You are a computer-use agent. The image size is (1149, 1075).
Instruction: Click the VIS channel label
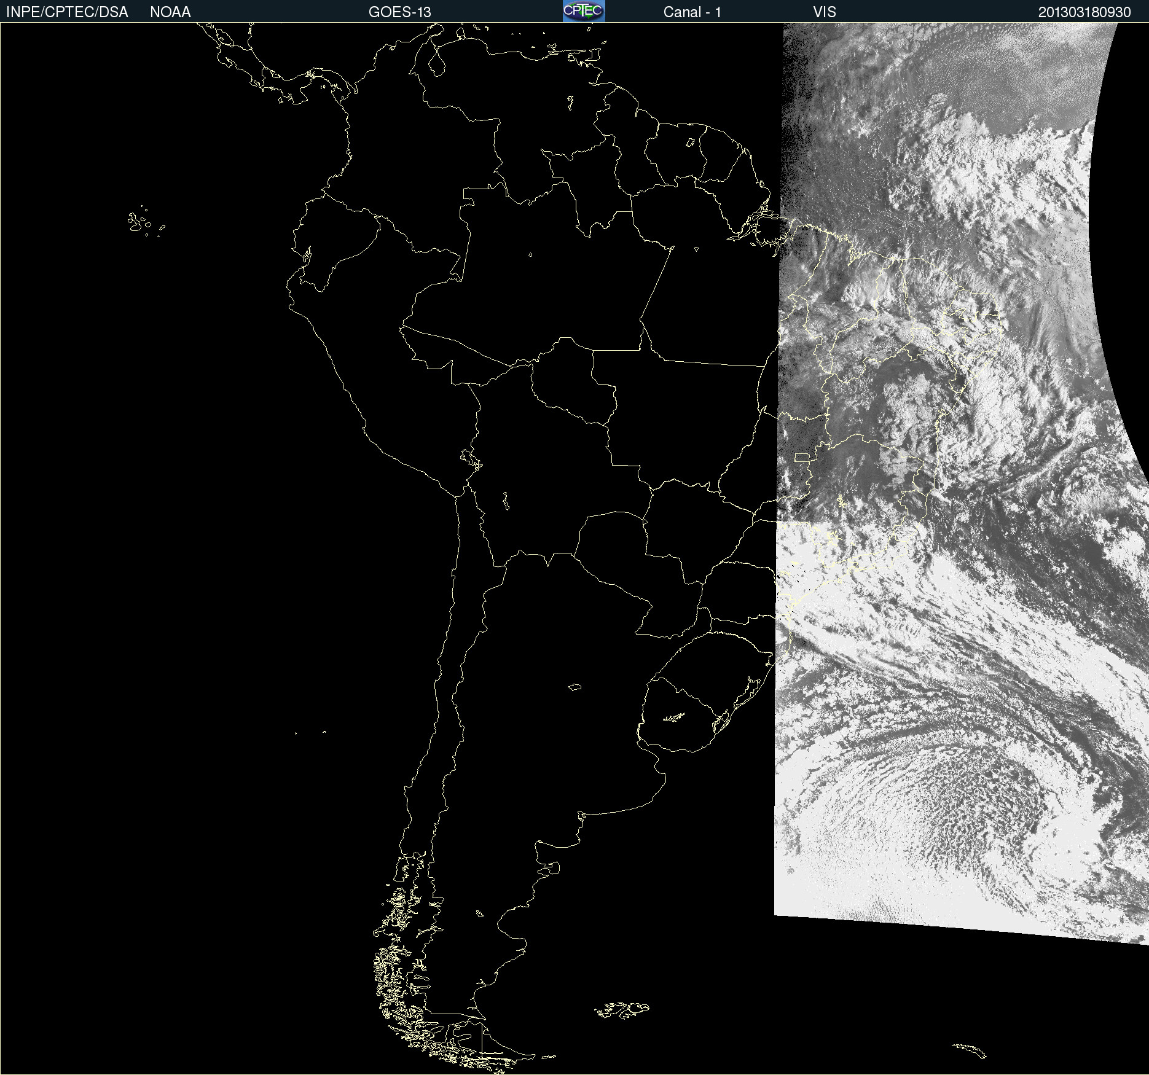[x=825, y=12]
